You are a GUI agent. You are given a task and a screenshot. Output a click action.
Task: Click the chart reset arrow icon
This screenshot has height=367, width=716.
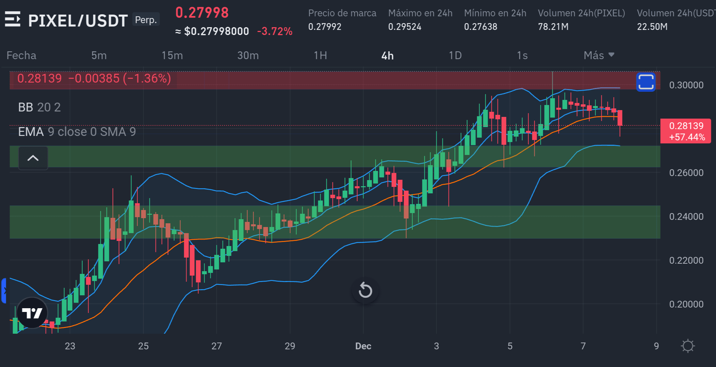pyautogui.click(x=365, y=291)
